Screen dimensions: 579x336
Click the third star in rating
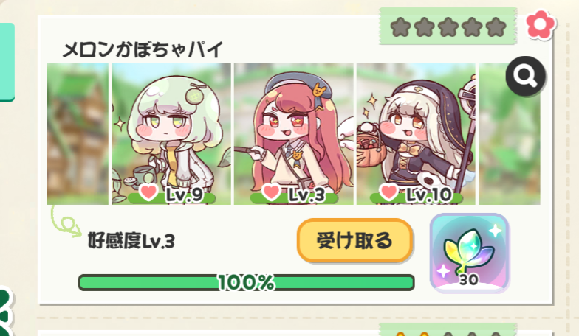click(448, 28)
